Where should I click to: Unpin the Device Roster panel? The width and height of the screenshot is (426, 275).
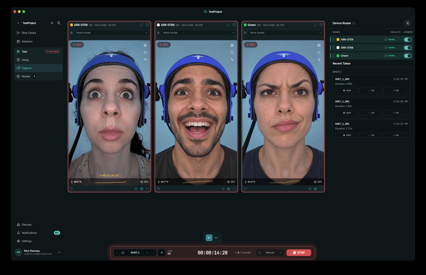click(x=408, y=23)
